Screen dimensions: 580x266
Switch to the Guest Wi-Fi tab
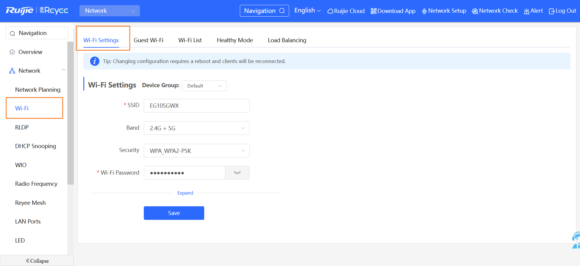148,40
